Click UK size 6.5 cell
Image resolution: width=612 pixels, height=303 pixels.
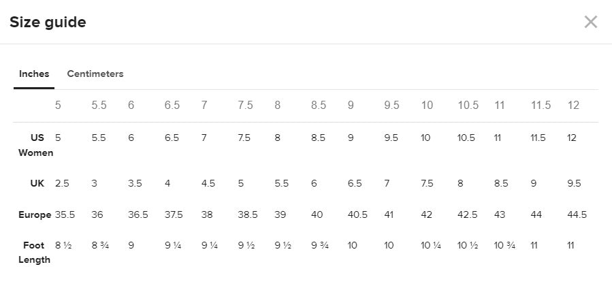click(x=355, y=183)
